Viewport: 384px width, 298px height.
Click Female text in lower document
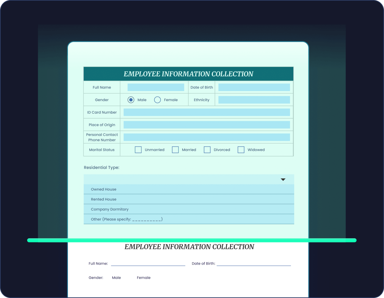tap(144, 277)
